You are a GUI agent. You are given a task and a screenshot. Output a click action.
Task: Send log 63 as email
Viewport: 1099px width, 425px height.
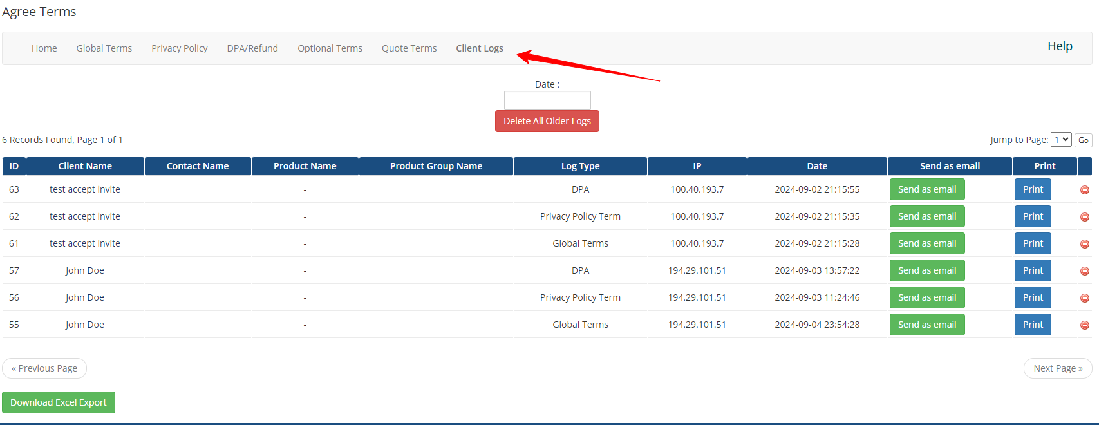[926, 189]
